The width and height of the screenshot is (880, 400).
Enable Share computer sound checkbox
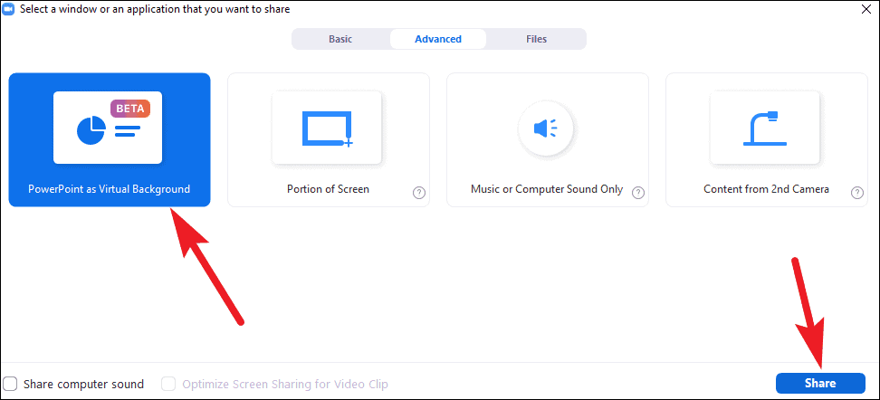(x=10, y=385)
